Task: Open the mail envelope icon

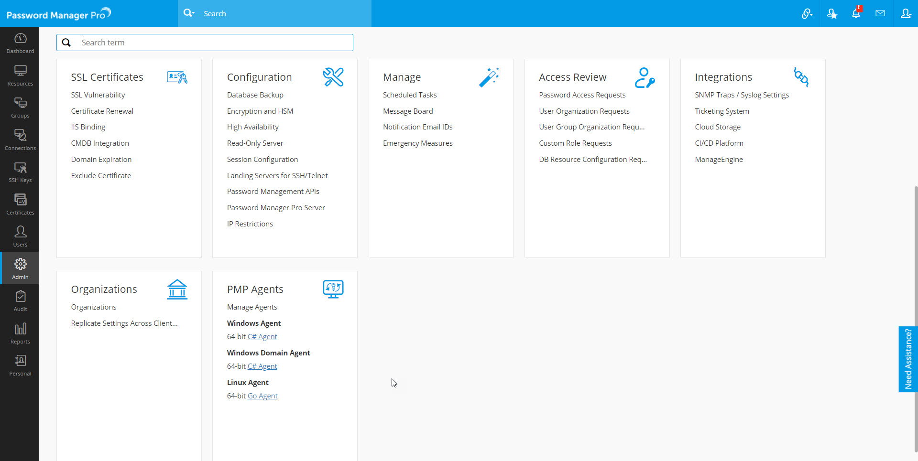Action: pyautogui.click(x=880, y=13)
